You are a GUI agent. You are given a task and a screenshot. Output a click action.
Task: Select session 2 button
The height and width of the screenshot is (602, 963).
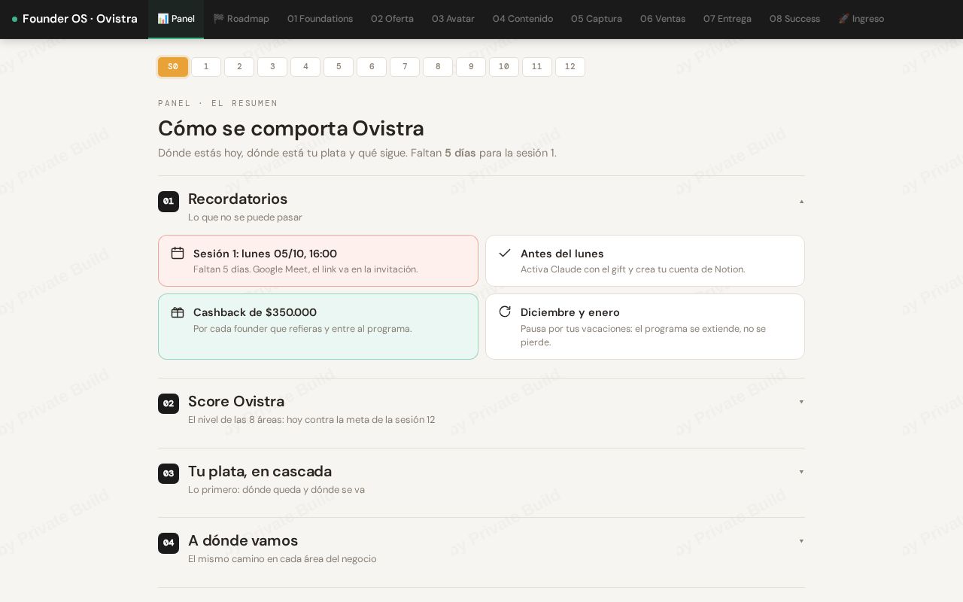pyautogui.click(x=239, y=67)
